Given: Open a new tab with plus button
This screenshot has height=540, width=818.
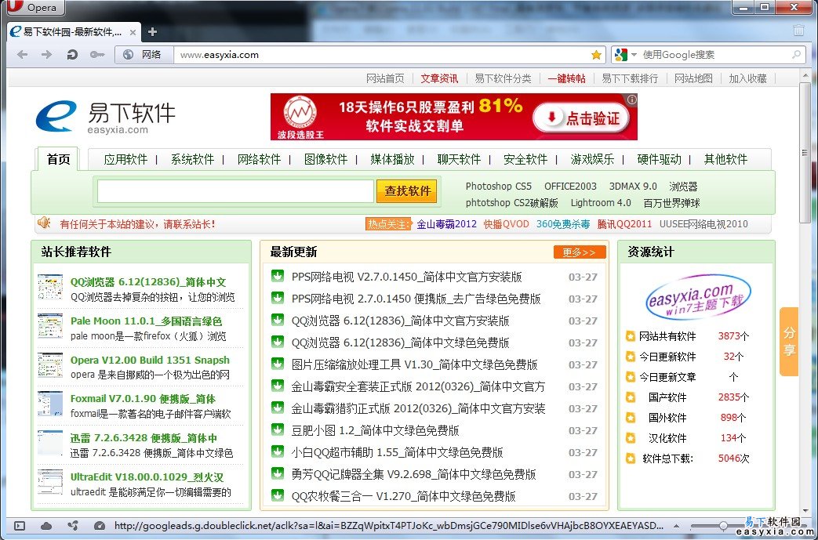Looking at the screenshot, I should click(152, 32).
